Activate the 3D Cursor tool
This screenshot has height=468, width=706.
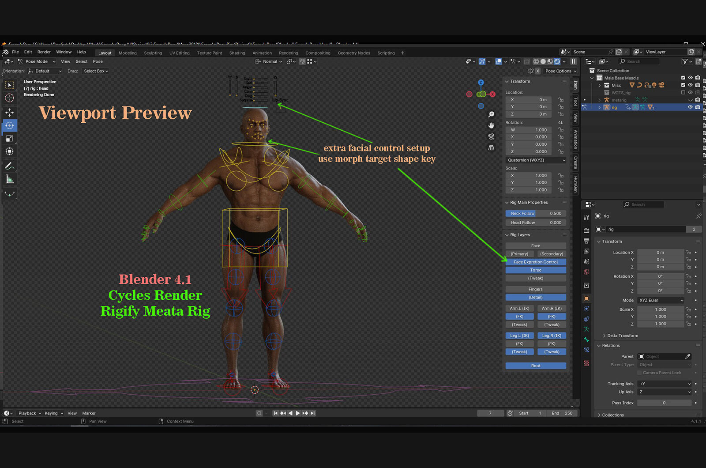pos(9,98)
